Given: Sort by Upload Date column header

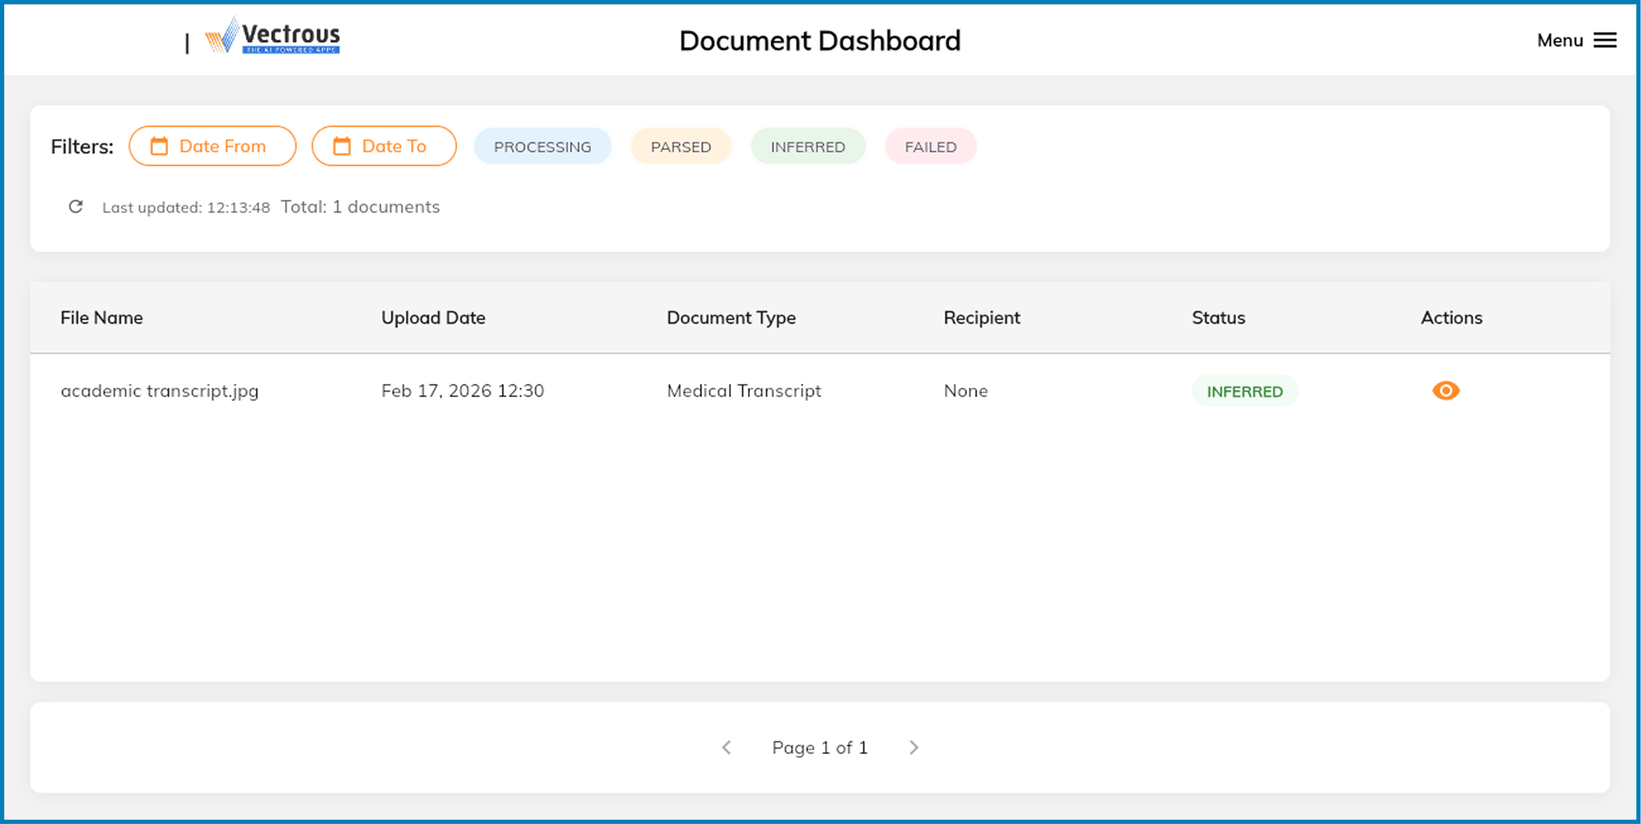Looking at the screenshot, I should (x=433, y=318).
